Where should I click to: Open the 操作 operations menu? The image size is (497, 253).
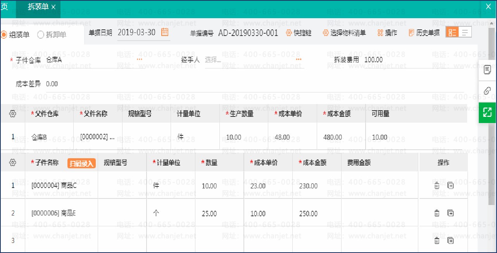click(387, 33)
